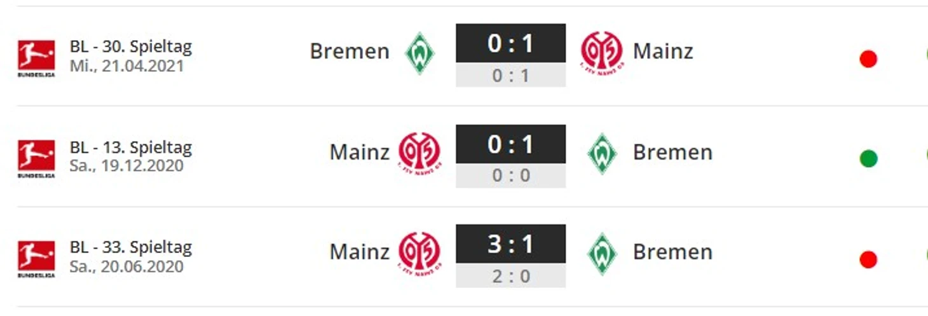Click Werder Bremen crest in 21.04.2021 match

coord(420,52)
